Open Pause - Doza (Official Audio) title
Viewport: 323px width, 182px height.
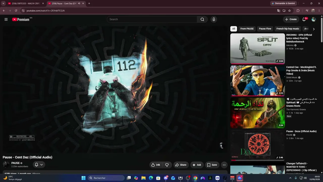(301, 131)
